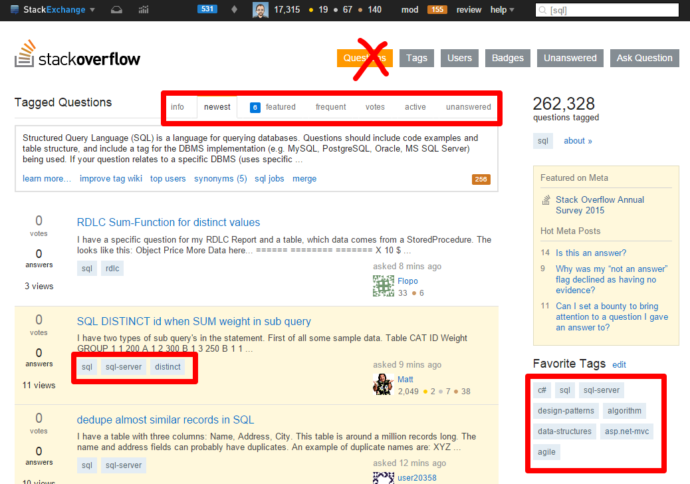The image size is (690, 484).
Task: Click the rdlc tag
Action: tap(112, 269)
